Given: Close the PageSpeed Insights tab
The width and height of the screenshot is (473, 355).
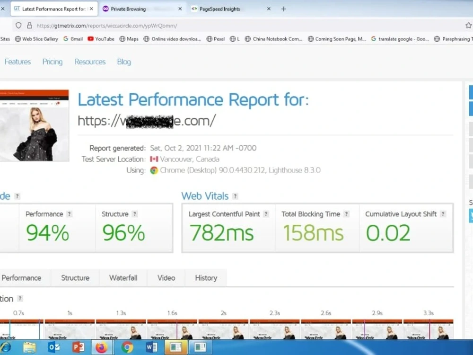Looking at the screenshot, I should click(x=269, y=9).
